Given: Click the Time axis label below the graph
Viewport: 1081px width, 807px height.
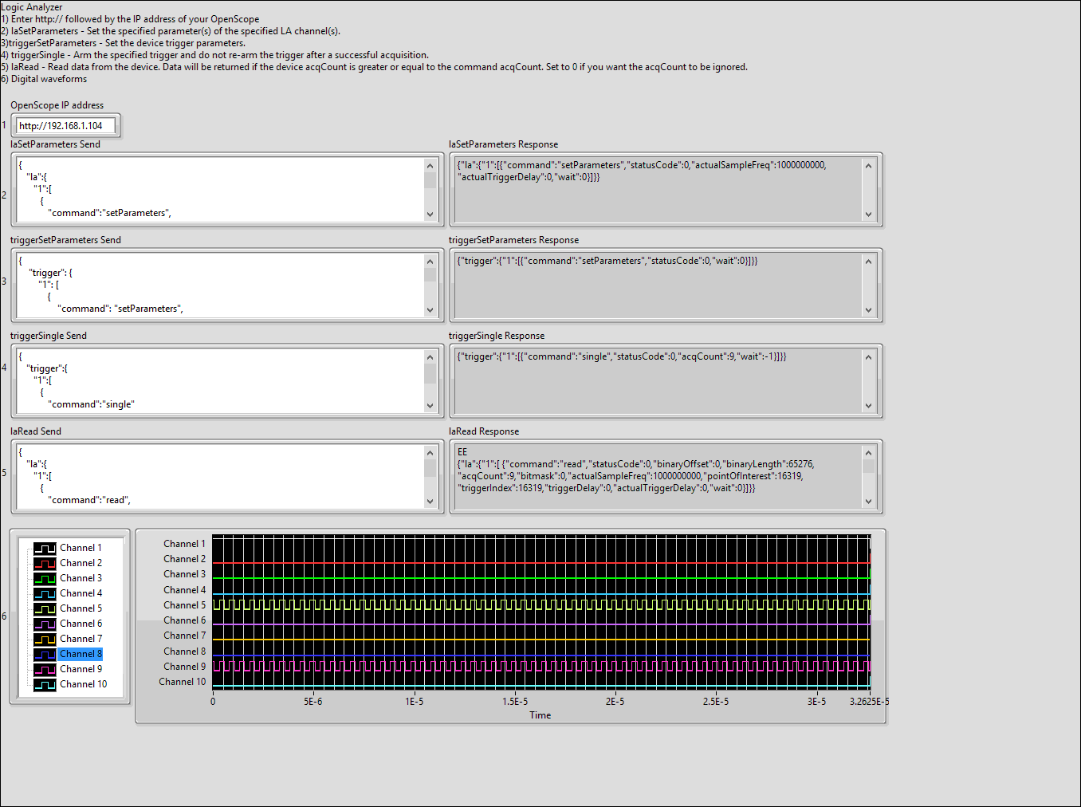Looking at the screenshot, I should pos(540,715).
